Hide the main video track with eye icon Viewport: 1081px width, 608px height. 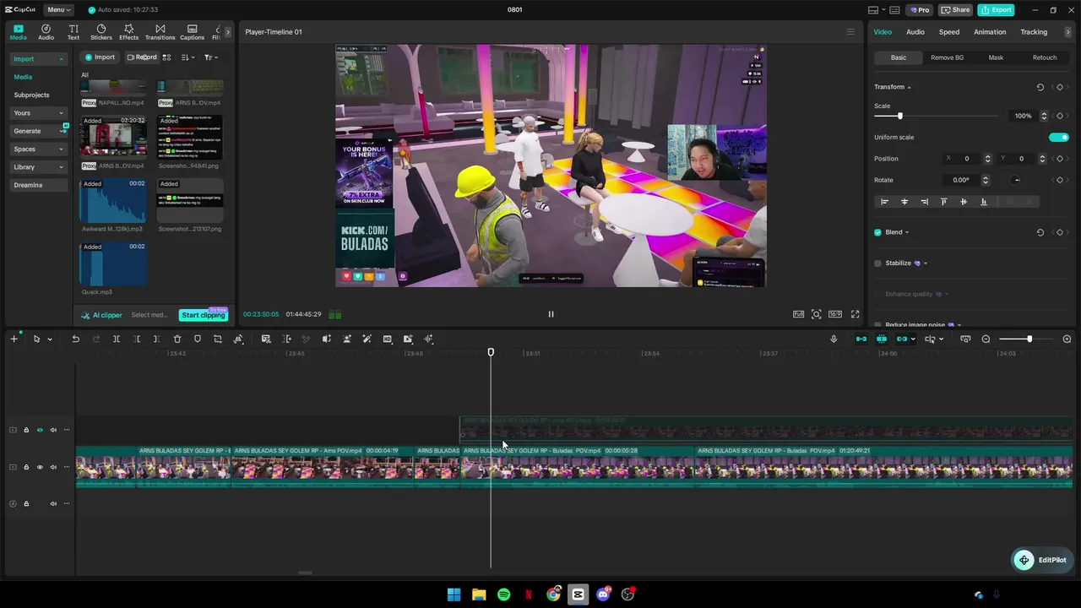40,467
